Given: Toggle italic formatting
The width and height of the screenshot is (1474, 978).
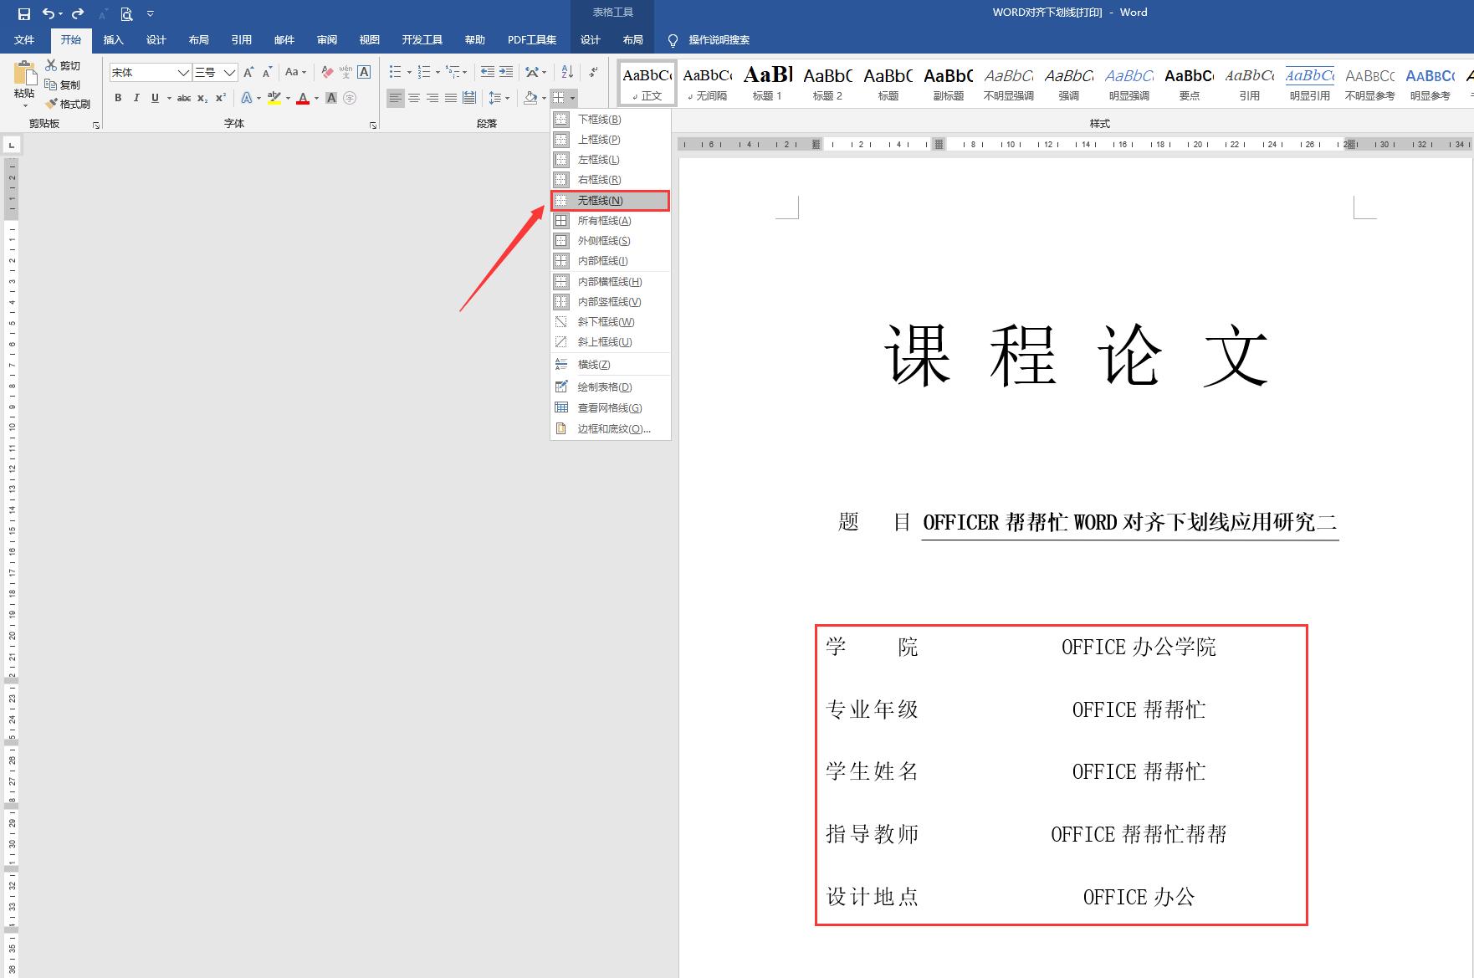Looking at the screenshot, I should pos(136,98).
